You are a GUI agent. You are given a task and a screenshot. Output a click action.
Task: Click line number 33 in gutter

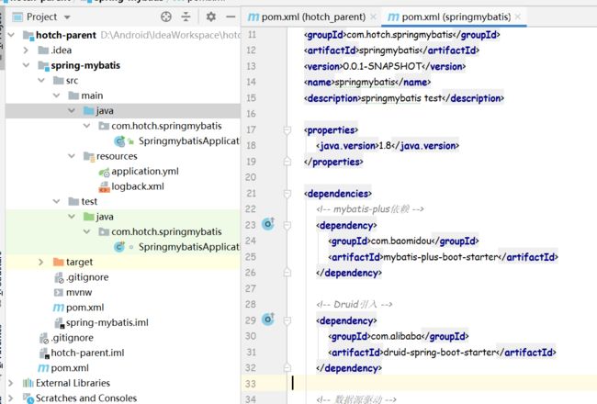click(x=251, y=384)
